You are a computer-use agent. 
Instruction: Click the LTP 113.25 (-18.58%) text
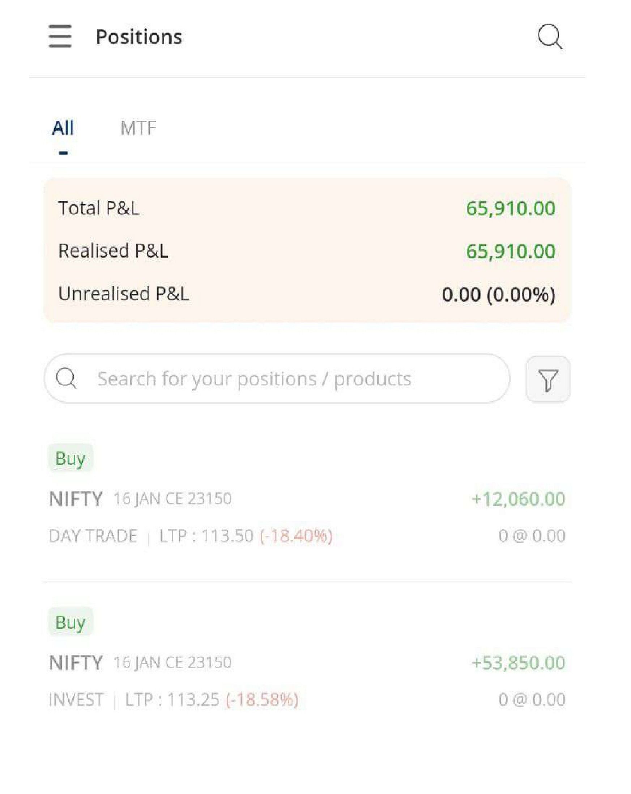(x=212, y=700)
